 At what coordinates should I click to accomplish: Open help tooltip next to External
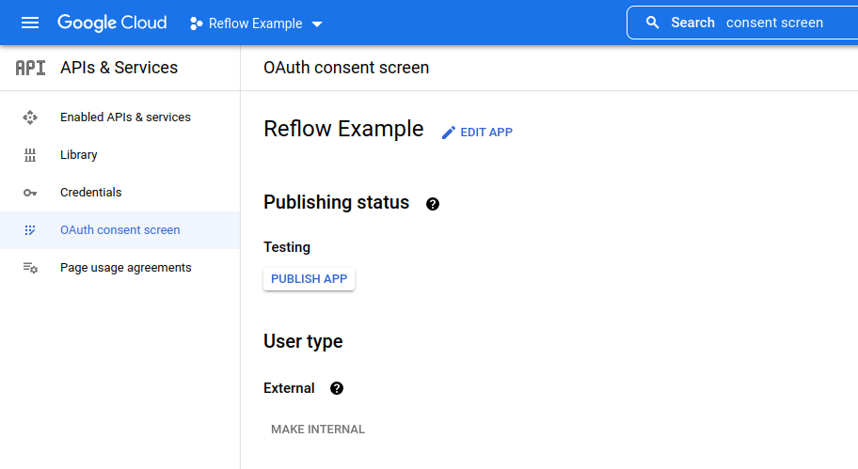pos(337,388)
